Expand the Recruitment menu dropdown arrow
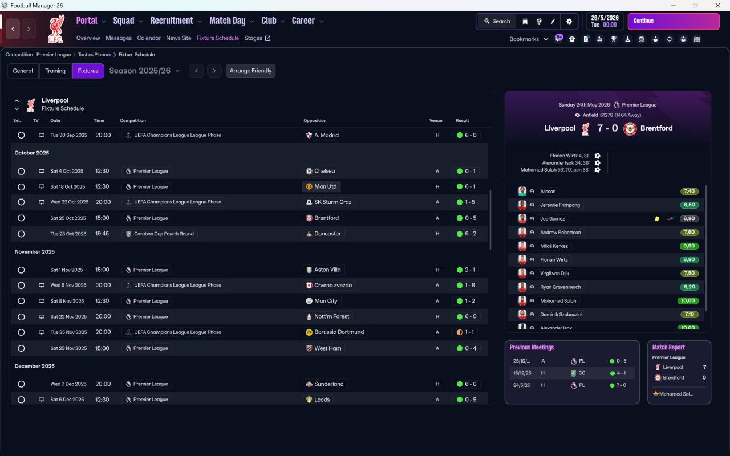 pyautogui.click(x=200, y=22)
